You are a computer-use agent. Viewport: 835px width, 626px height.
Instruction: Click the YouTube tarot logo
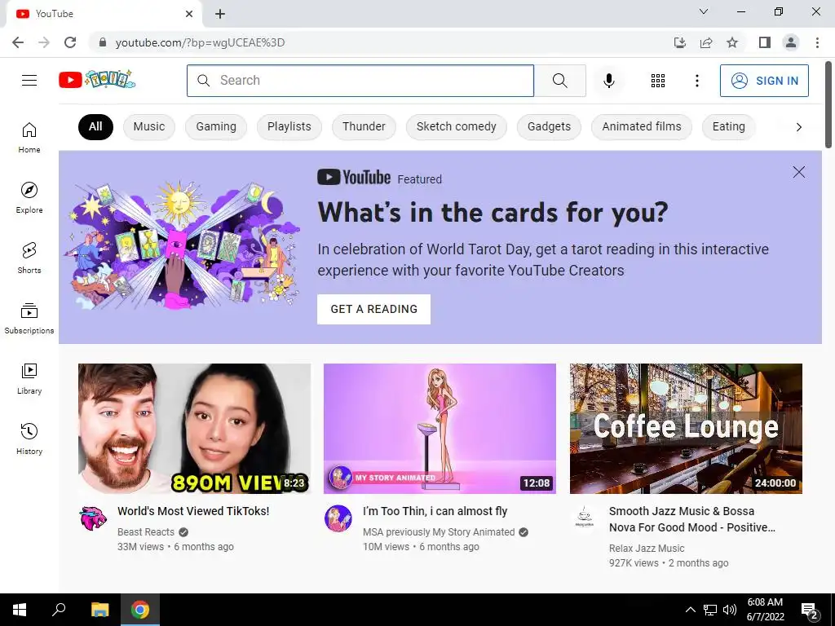[97, 80]
